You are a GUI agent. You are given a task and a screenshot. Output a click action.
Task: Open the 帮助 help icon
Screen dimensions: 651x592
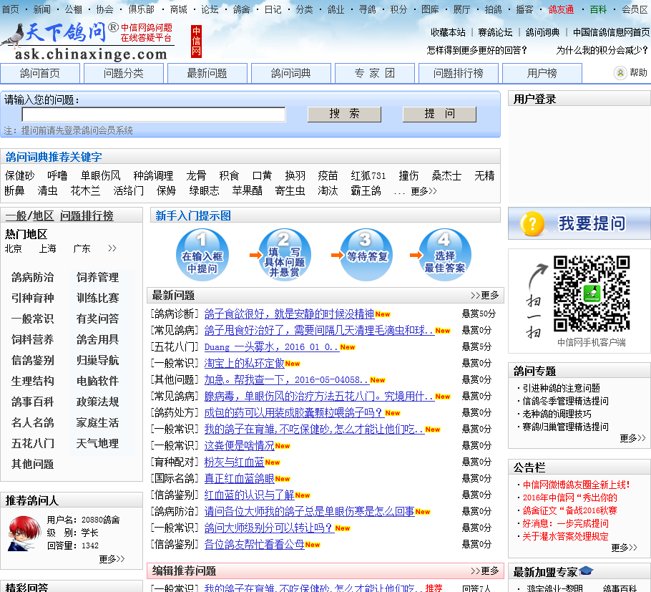tap(620, 73)
